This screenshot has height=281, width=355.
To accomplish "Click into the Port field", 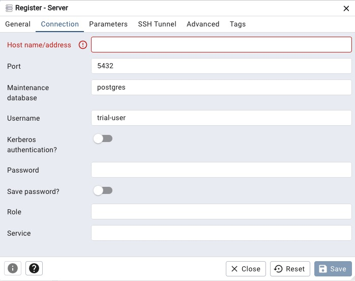I will click(x=221, y=66).
